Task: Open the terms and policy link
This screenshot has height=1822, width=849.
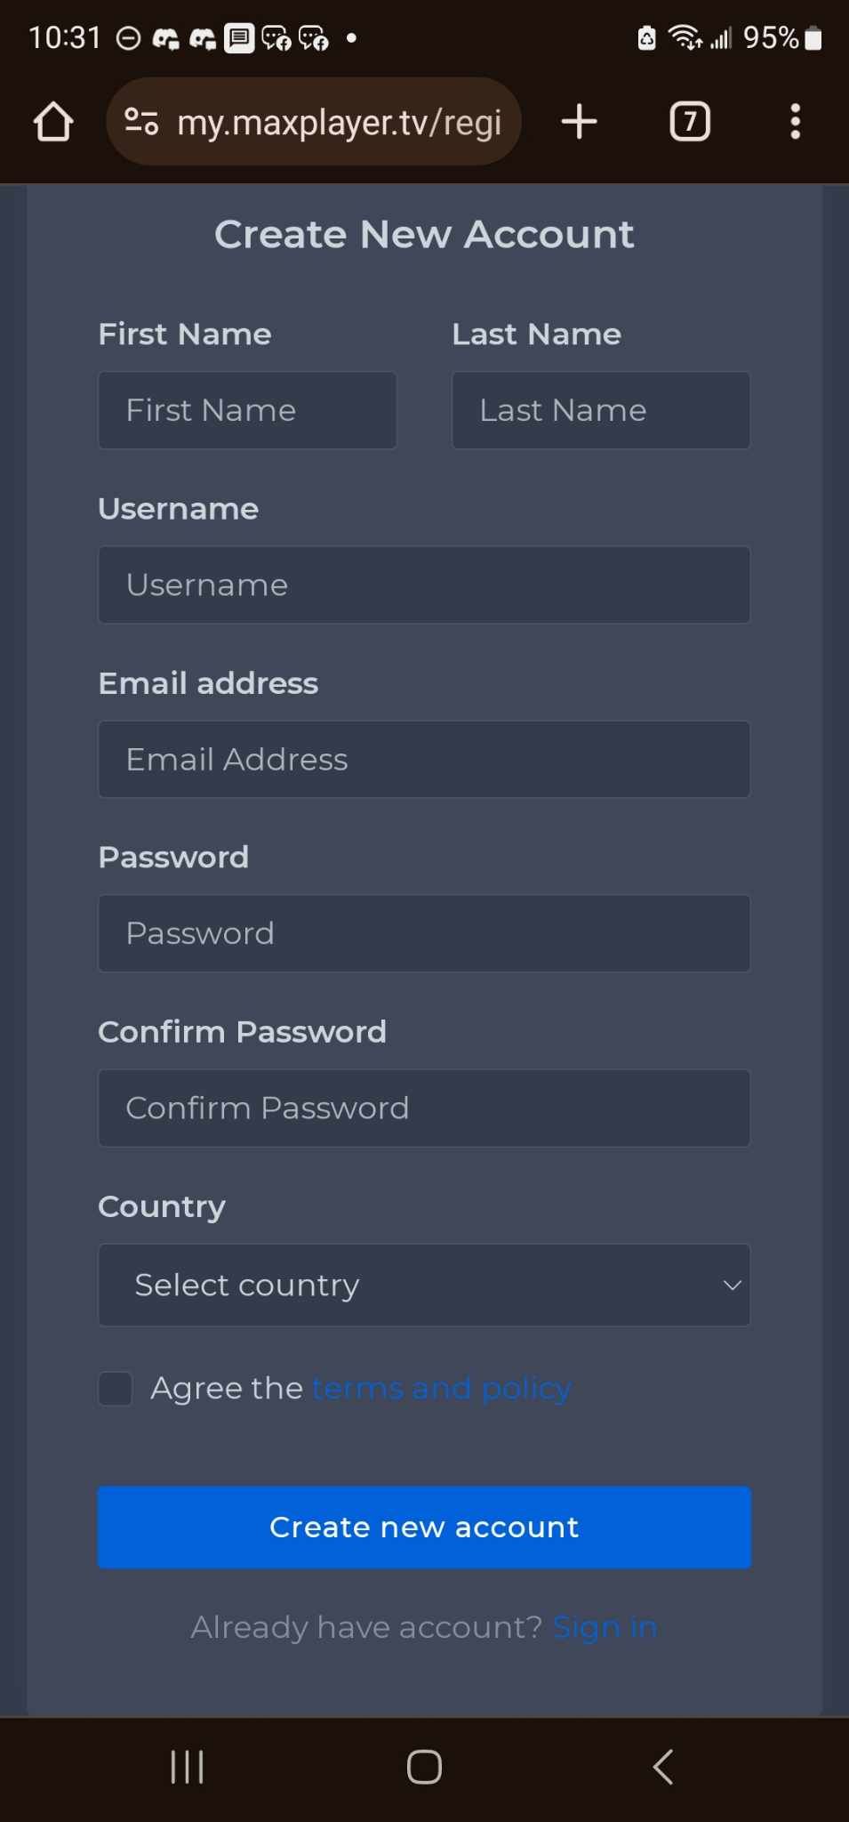Action: point(441,1388)
